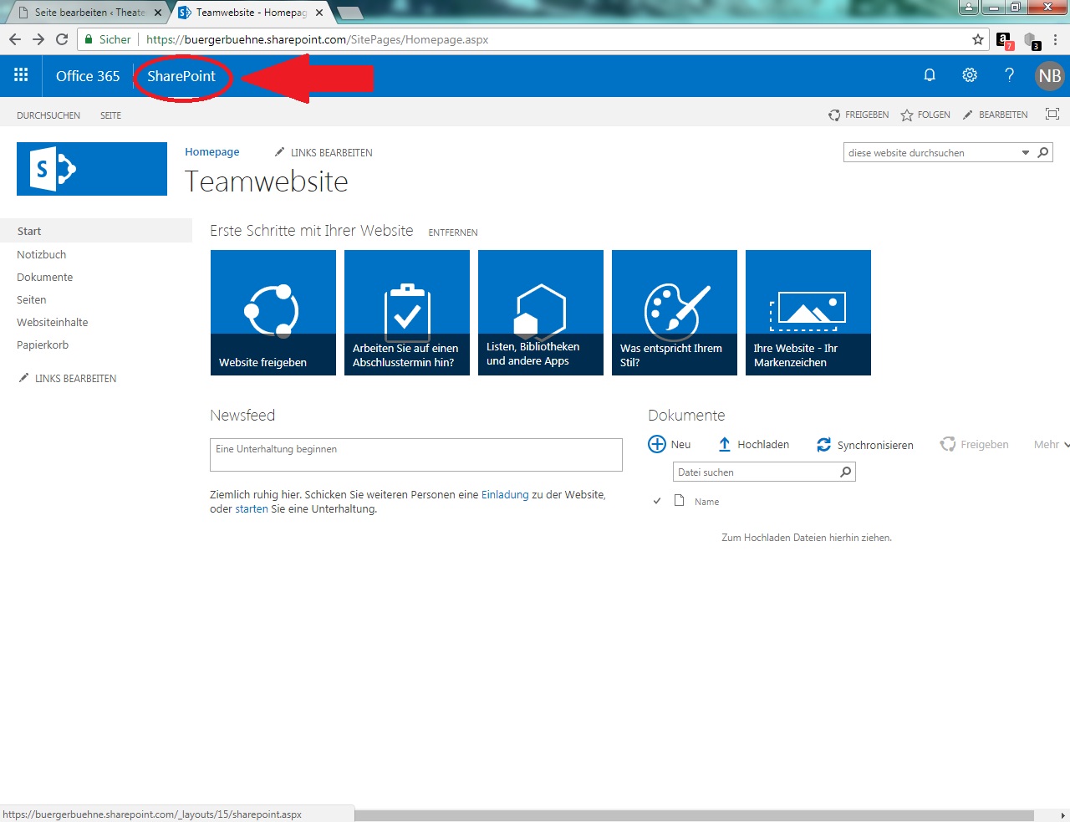Open the notifications bell

coord(929,75)
